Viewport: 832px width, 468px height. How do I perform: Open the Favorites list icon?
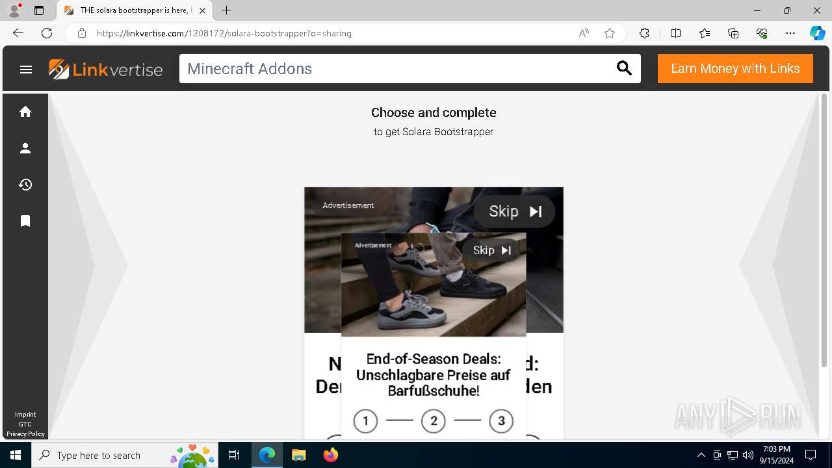tap(705, 33)
